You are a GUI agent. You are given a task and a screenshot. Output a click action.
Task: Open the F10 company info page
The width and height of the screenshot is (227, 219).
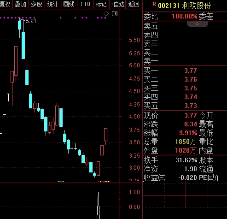(85, 4)
